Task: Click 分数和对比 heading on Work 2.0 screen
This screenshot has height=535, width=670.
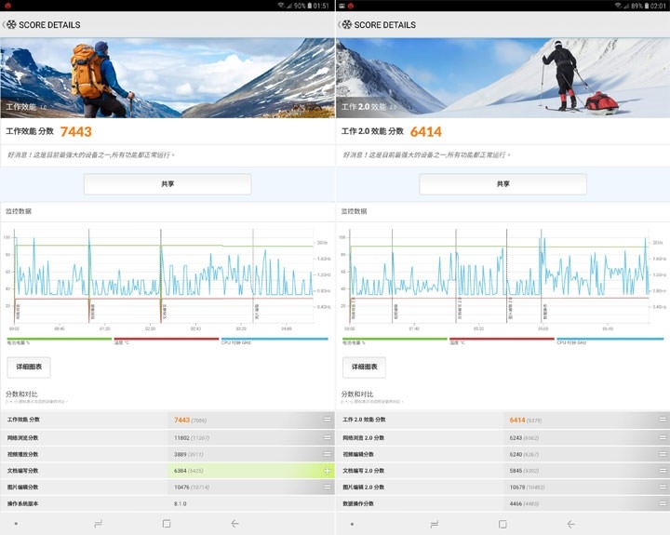Action: (x=357, y=394)
